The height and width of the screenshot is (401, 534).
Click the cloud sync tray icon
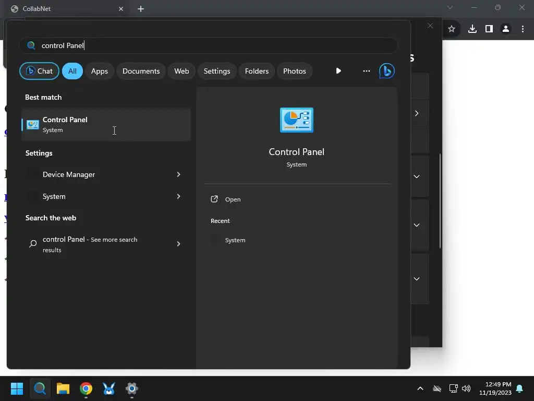(437, 388)
